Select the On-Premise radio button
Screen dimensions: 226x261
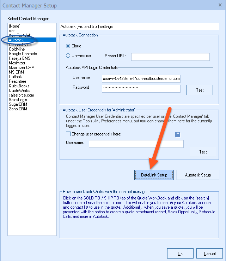[68, 56]
